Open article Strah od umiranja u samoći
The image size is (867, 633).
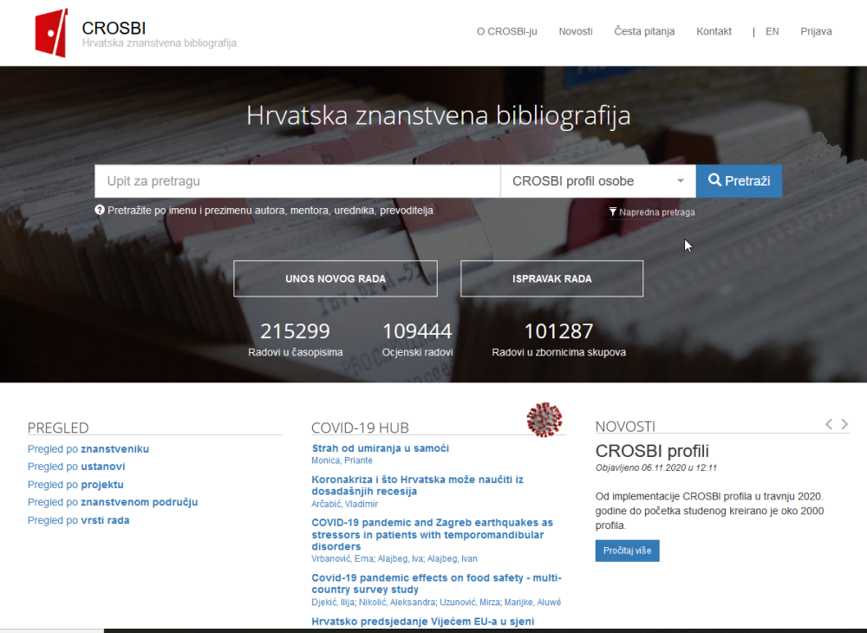tap(381, 448)
